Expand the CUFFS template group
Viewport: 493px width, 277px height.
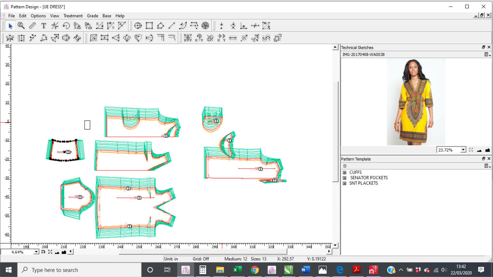pos(344,172)
